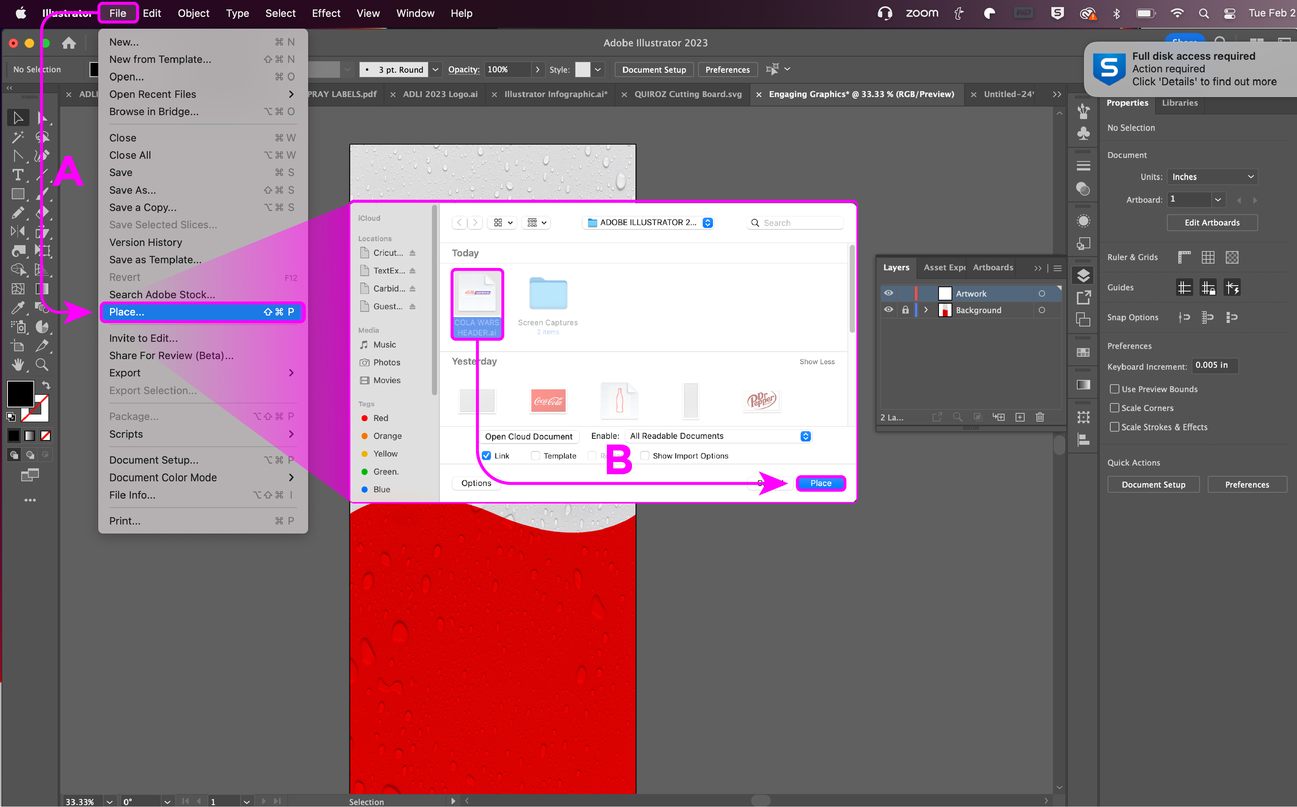This screenshot has height=807, width=1297.
Task: Delete layer with trash icon
Action: [1039, 417]
